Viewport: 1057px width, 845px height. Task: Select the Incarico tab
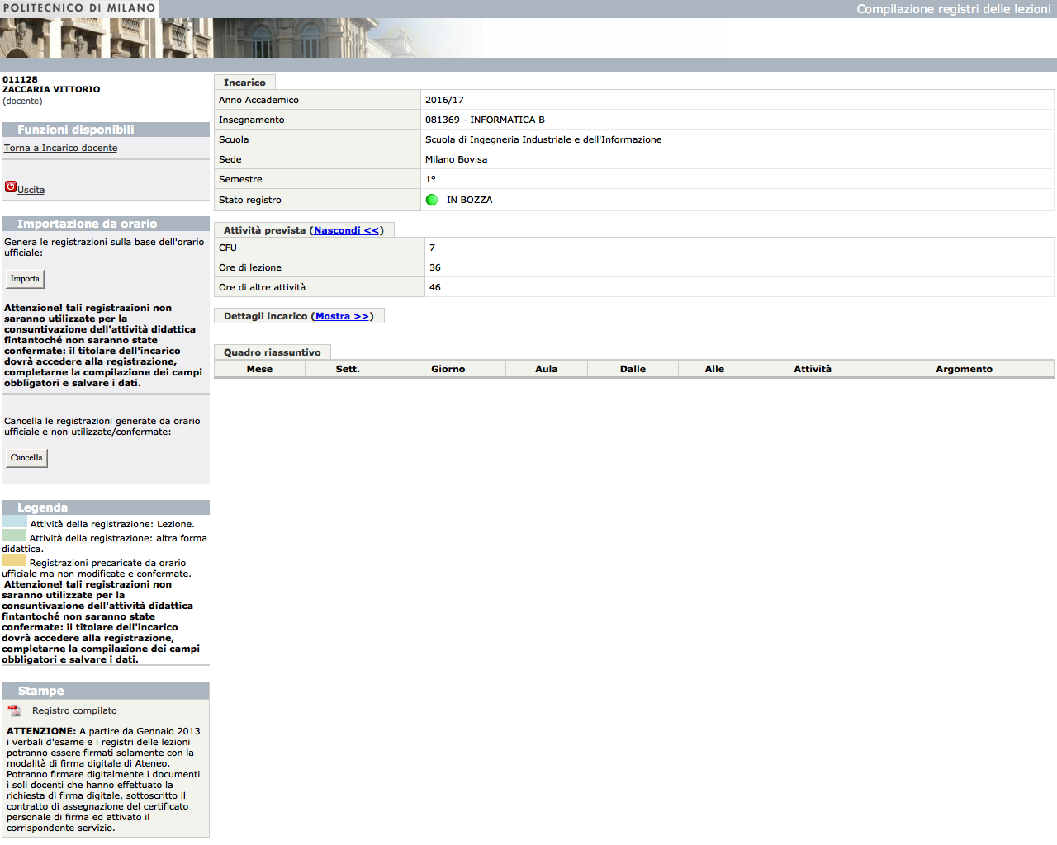(244, 82)
